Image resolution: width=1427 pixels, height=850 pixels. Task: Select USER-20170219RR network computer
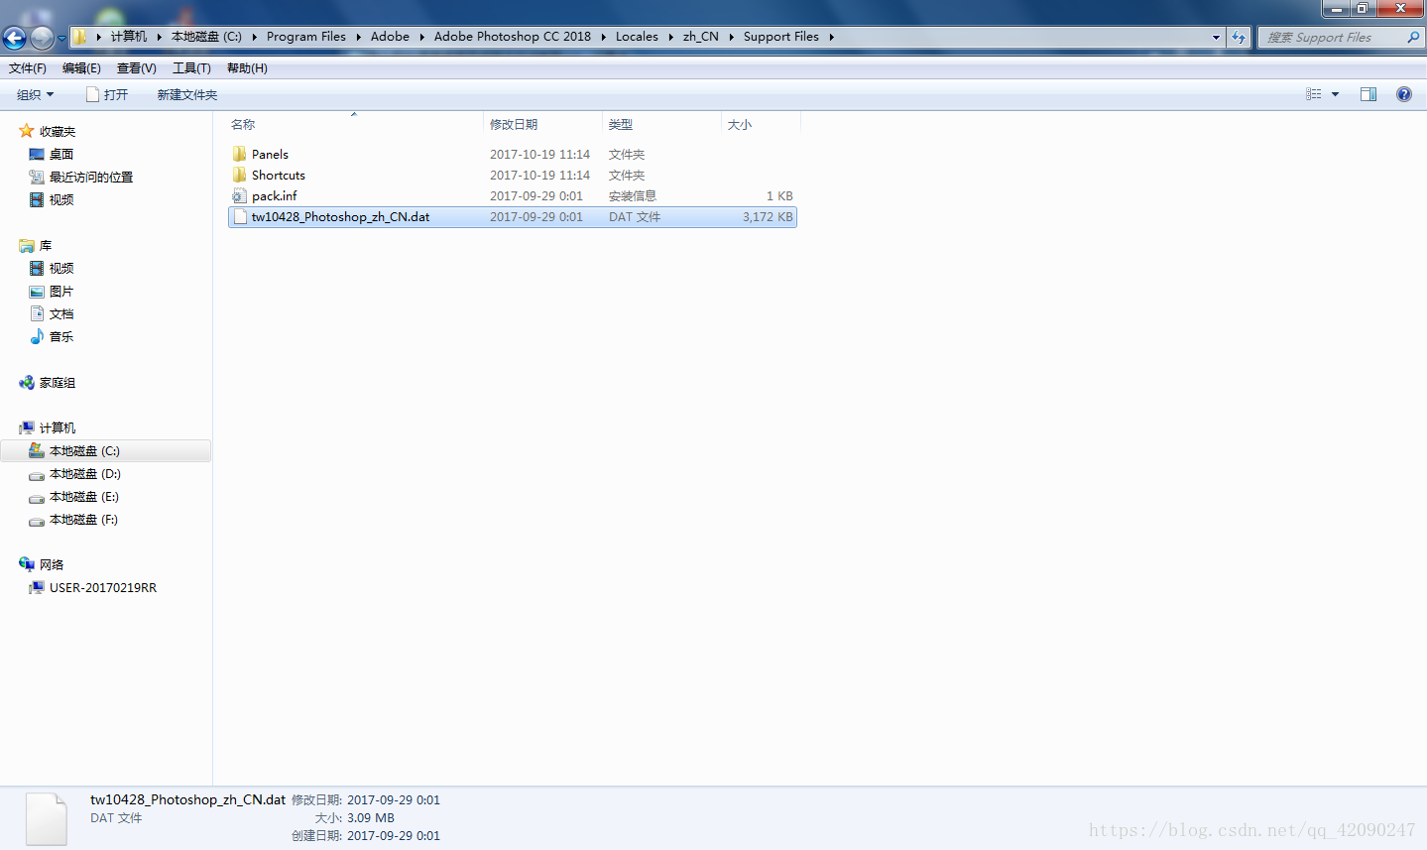pos(103,587)
